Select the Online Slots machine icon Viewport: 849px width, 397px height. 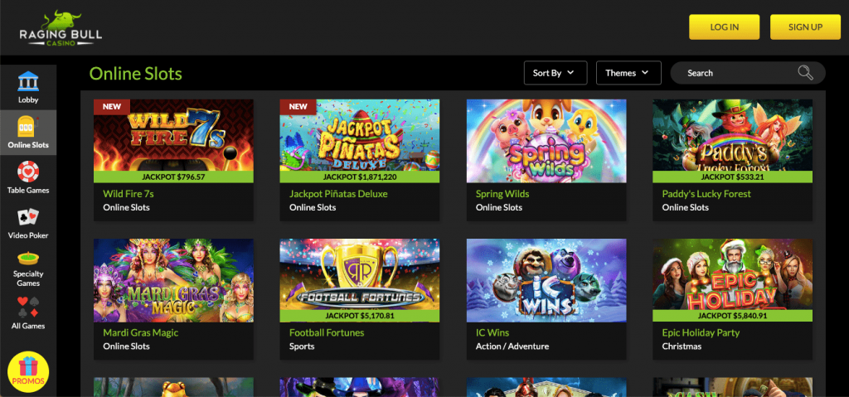pos(28,126)
